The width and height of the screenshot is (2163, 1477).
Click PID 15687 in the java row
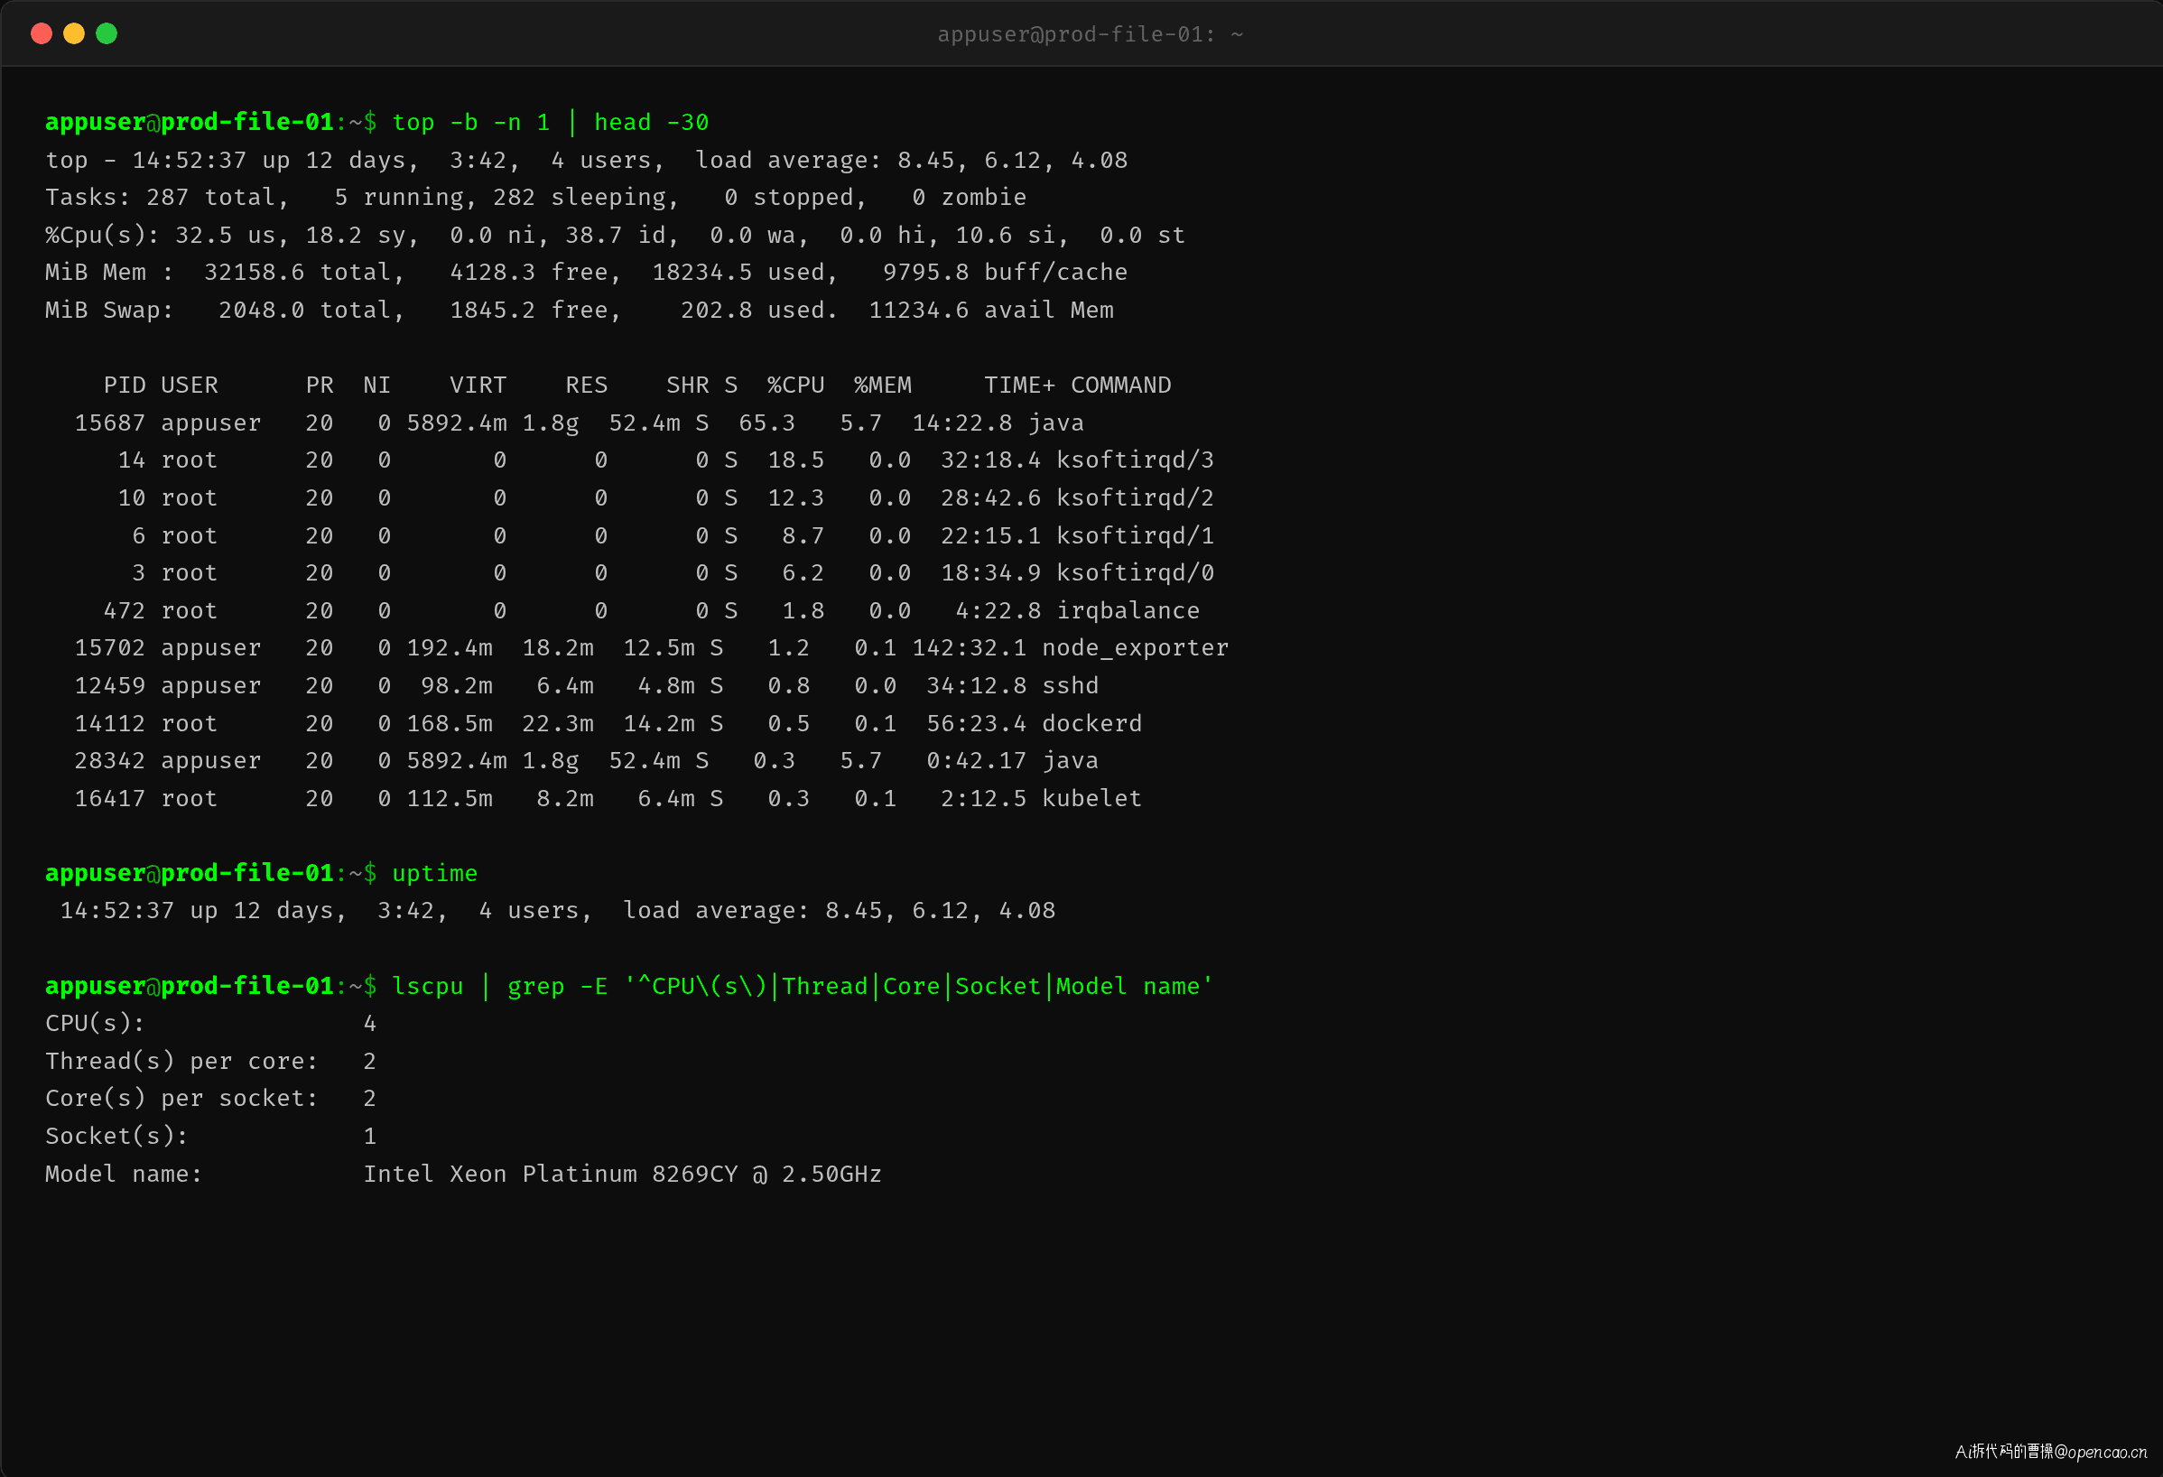(110, 423)
